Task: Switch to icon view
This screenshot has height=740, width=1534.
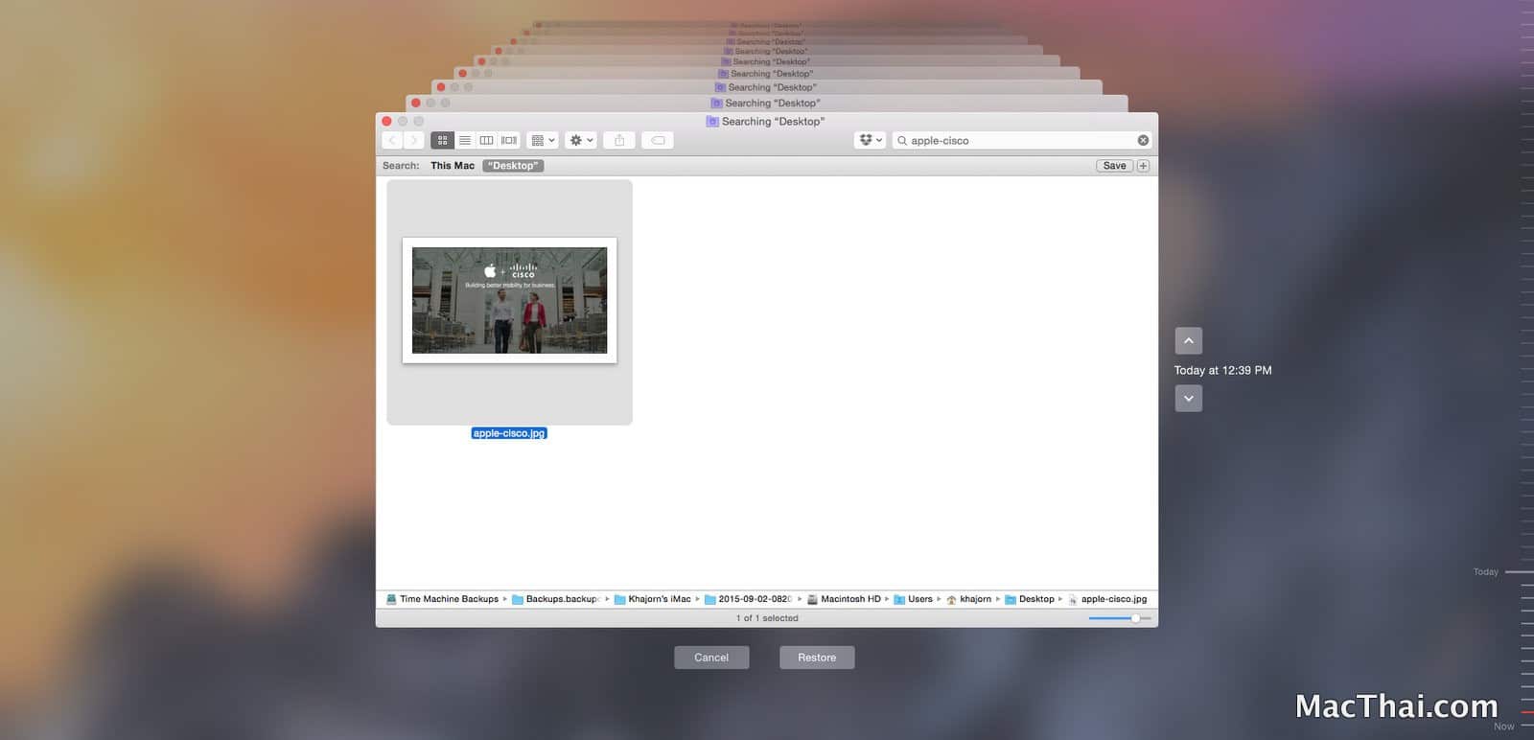Action: pyautogui.click(x=442, y=140)
